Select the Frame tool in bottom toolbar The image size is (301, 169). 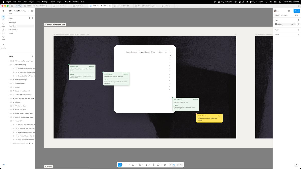pos(126,165)
